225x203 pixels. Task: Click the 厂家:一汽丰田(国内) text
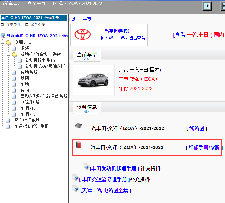[140, 70]
